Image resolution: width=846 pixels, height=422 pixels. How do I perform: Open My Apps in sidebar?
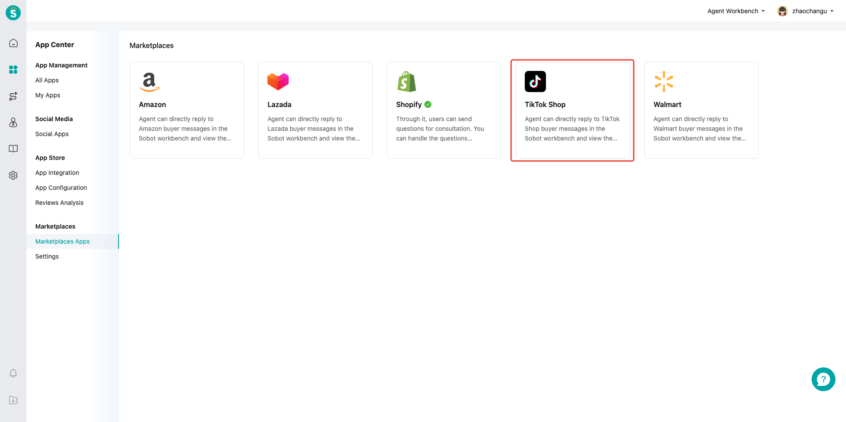48,95
